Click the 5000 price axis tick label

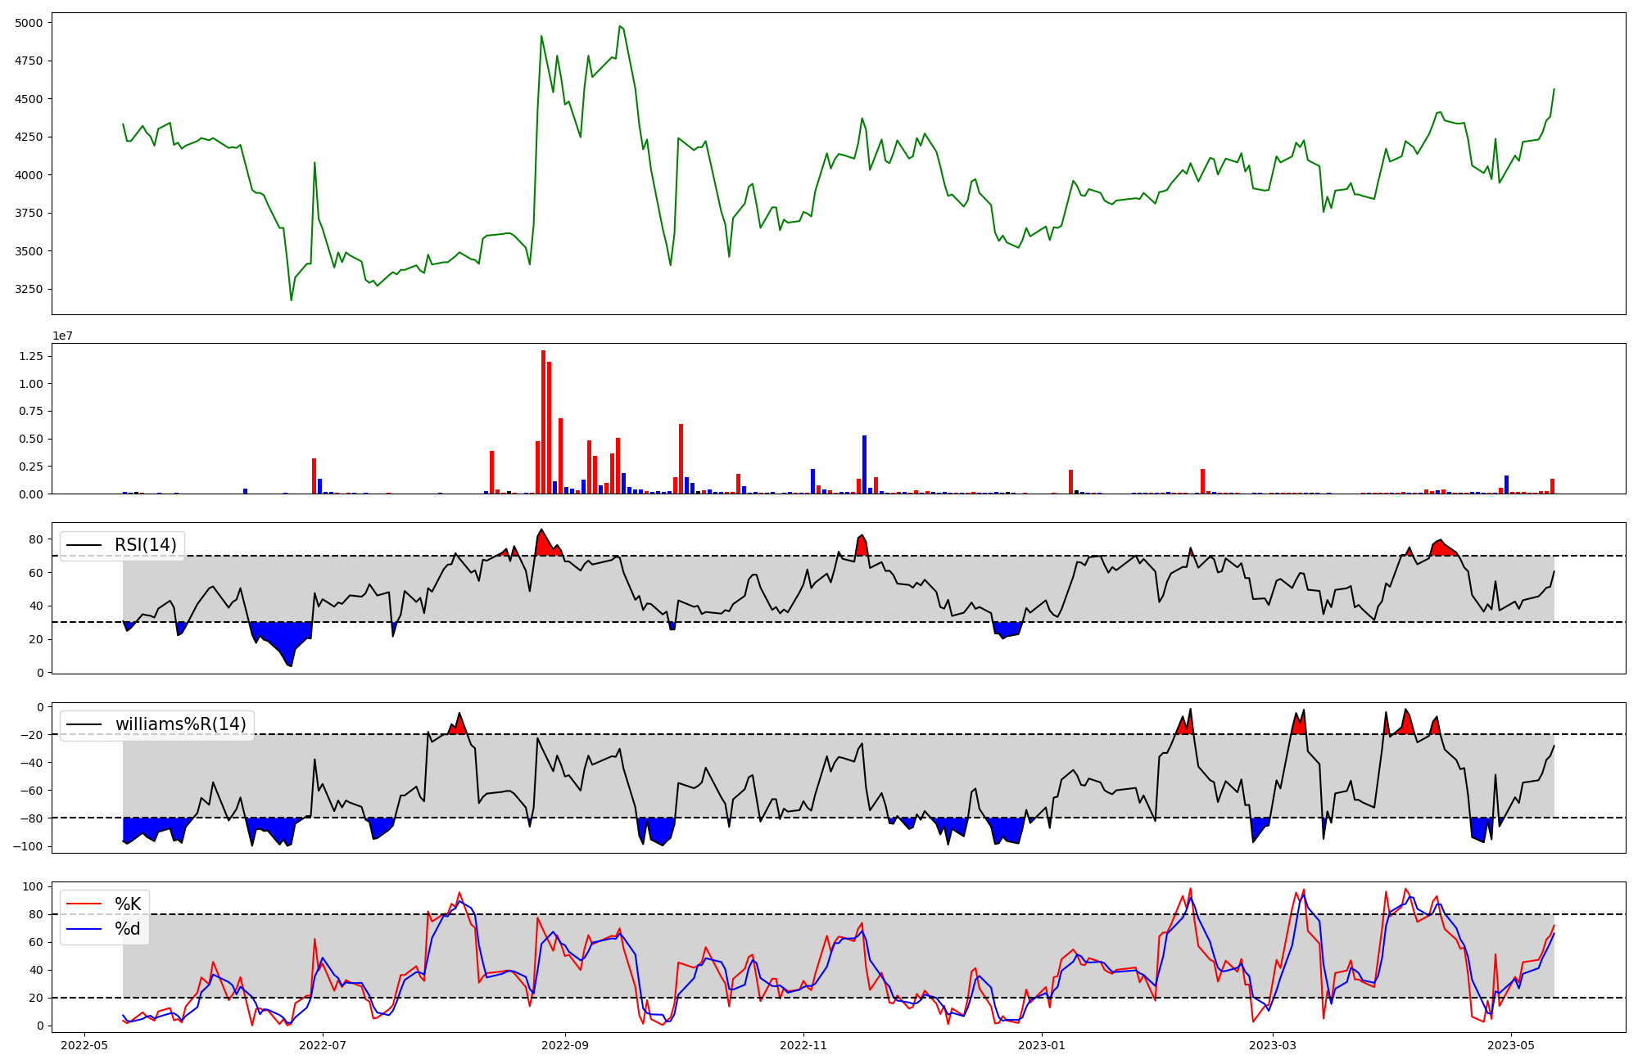coord(29,23)
